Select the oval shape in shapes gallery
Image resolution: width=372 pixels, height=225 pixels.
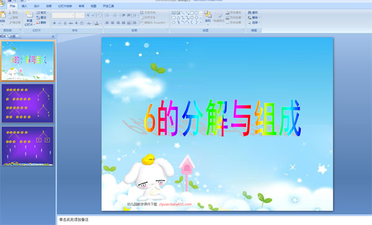[x=197, y=13]
